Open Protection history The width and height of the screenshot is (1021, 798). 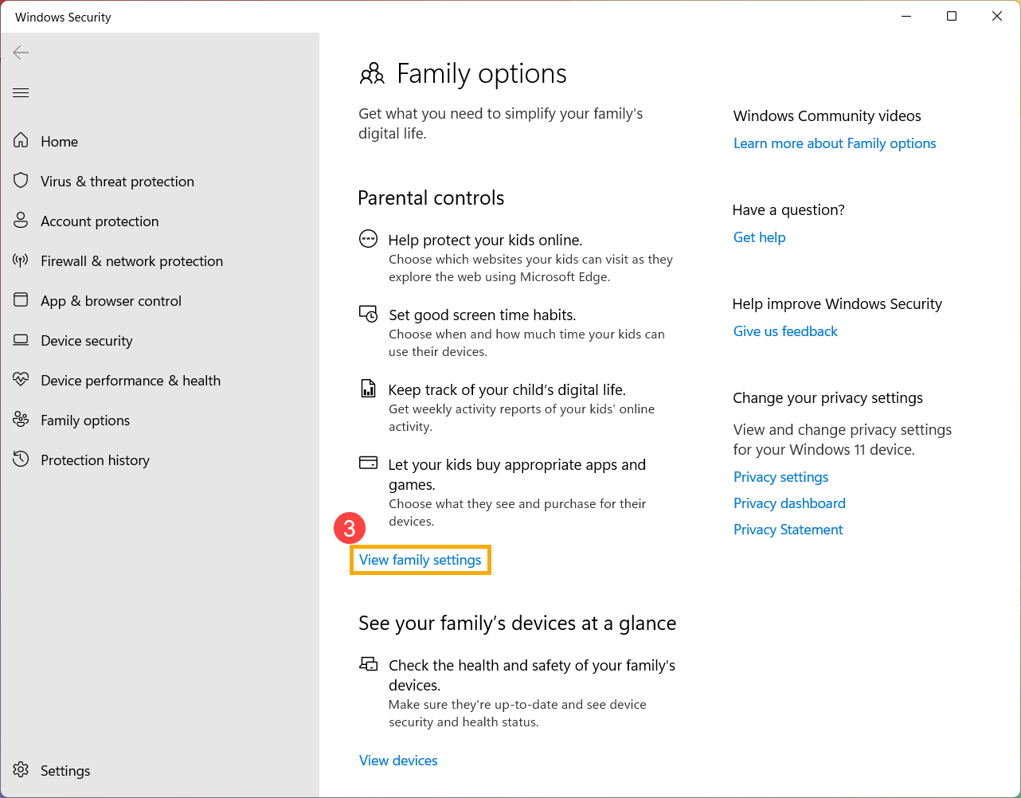[159, 460]
